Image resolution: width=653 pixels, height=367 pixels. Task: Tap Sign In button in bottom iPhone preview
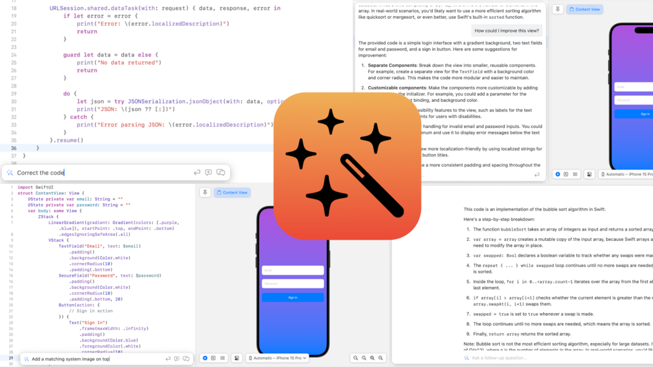pos(293,297)
